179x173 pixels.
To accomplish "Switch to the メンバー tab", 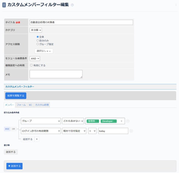I will point(10,105).
